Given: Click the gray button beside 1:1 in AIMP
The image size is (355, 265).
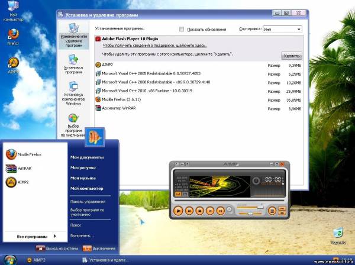Looking at the screenshot, I should click(185, 194).
